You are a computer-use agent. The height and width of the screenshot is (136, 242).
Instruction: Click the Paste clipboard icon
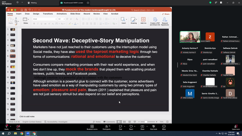point(10,20)
